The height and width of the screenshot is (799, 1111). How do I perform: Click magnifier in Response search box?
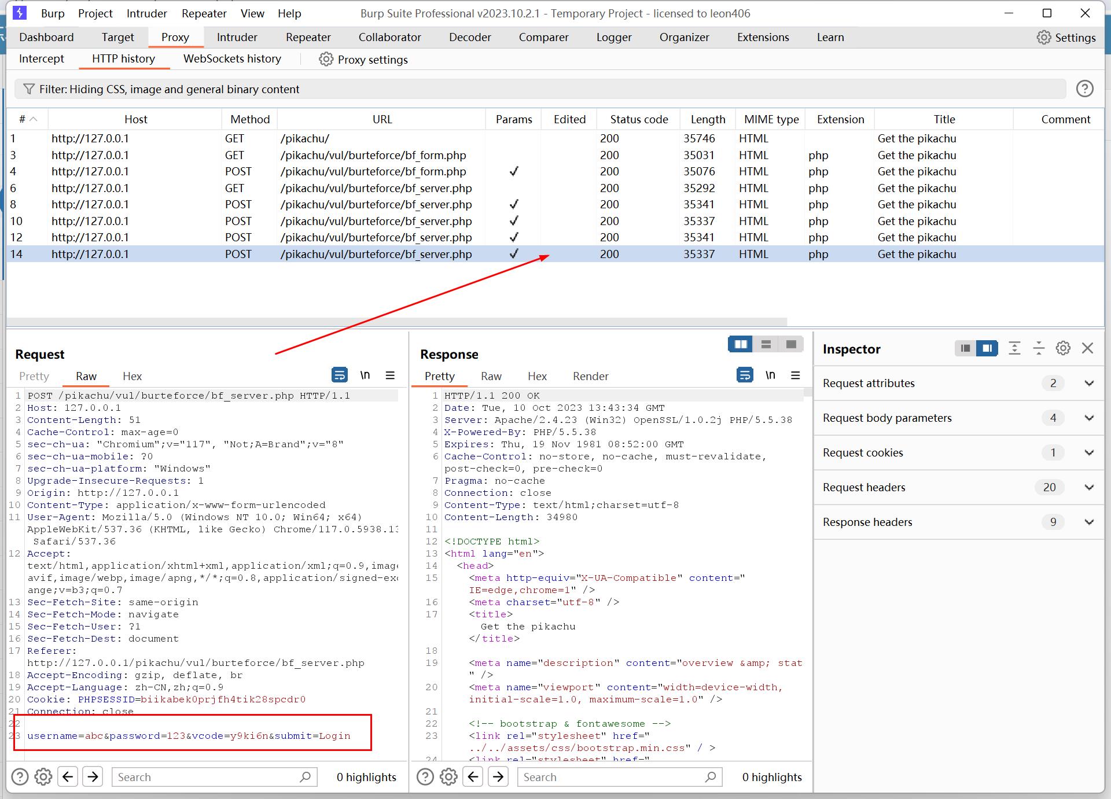(x=711, y=776)
